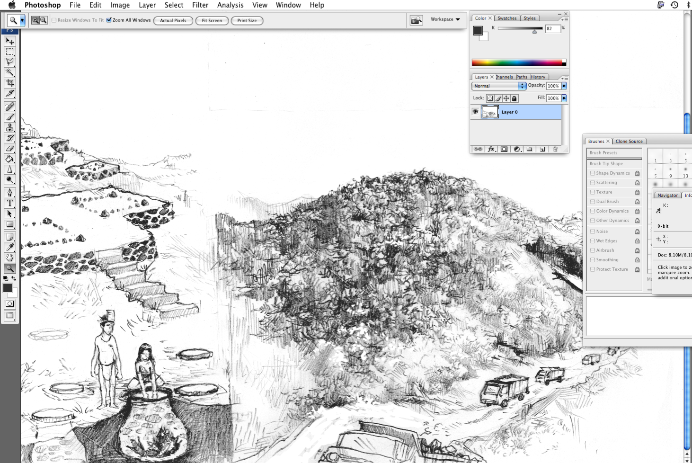Open the Workspace dropdown menu

click(445, 19)
